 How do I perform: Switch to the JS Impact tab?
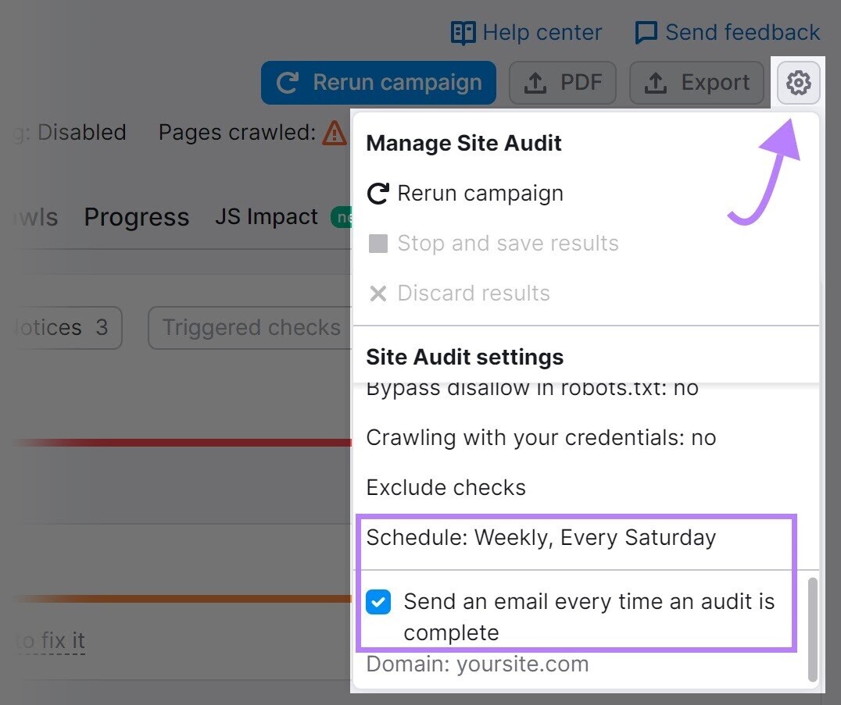pyautogui.click(x=266, y=217)
